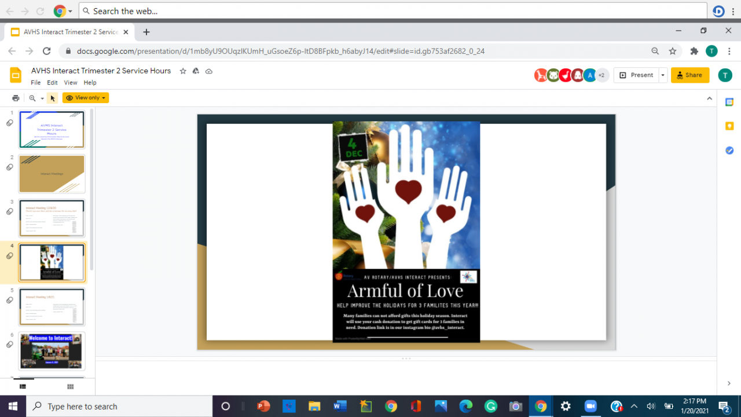Close the AVHS Interact browser tab
Image resolution: width=741 pixels, height=417 pixels.
pos(126,32)
